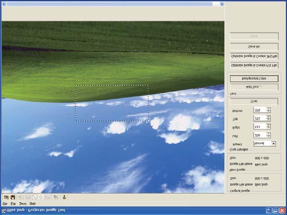287x215 pixels.
Task: Click the greyed send-to-projector toolbar icon
Action: click(x=56, y=197)
